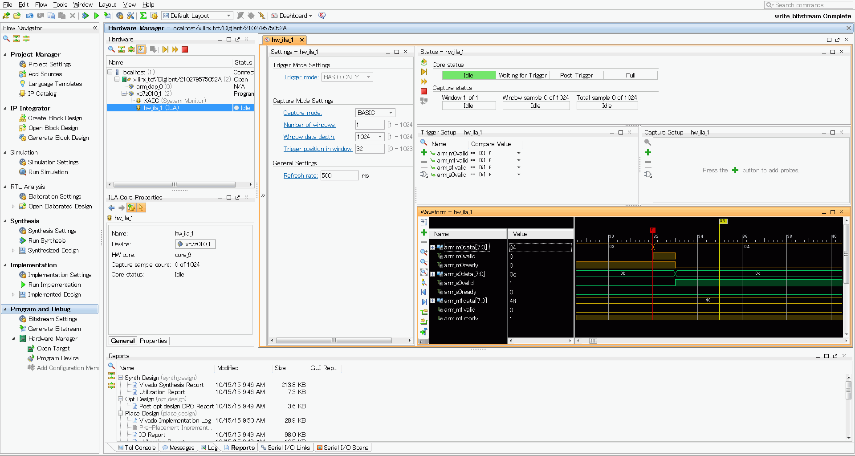Screen dimensions: 855x456
Task: Zoom in on waveform
Action: tap(424, 252)
